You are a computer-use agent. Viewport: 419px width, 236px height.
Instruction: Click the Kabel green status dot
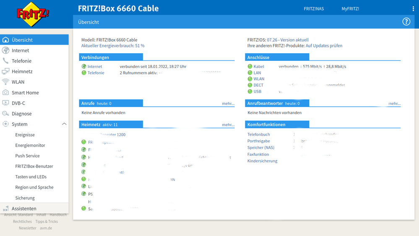pos(250,66)
